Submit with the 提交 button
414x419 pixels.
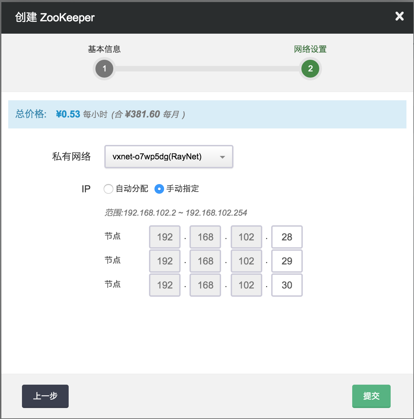[371, 396]
